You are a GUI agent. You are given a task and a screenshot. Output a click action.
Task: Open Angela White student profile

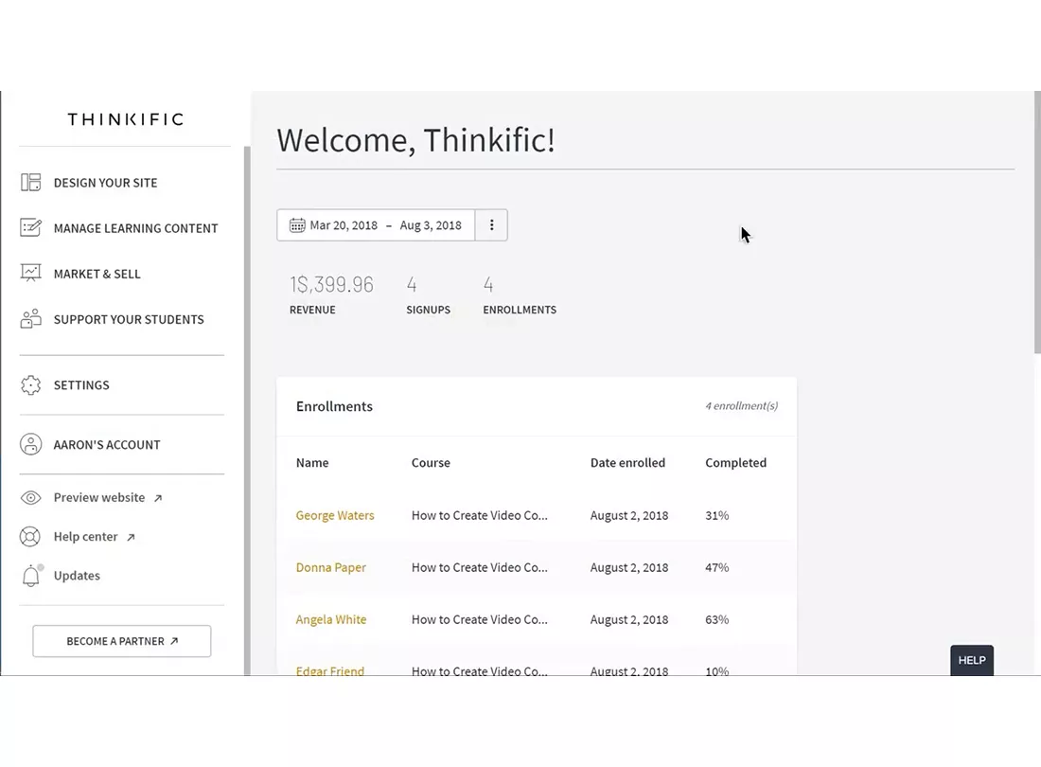[x=331, y=619]
